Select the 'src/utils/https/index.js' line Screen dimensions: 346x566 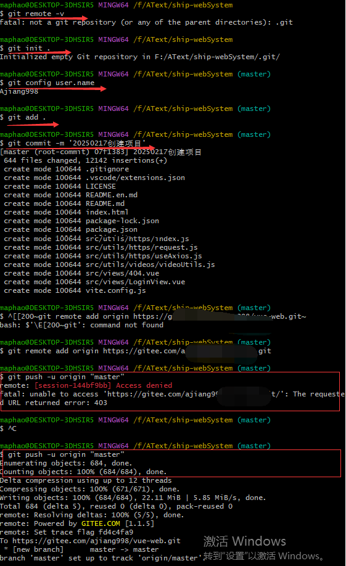point(96,239)
